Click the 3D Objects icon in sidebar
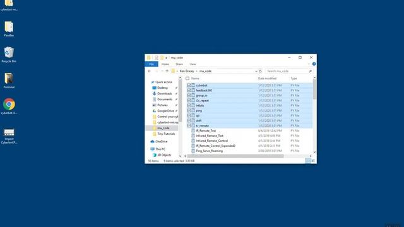The height and width of the screenshot is (227, 404). click(x=154, y=155)
